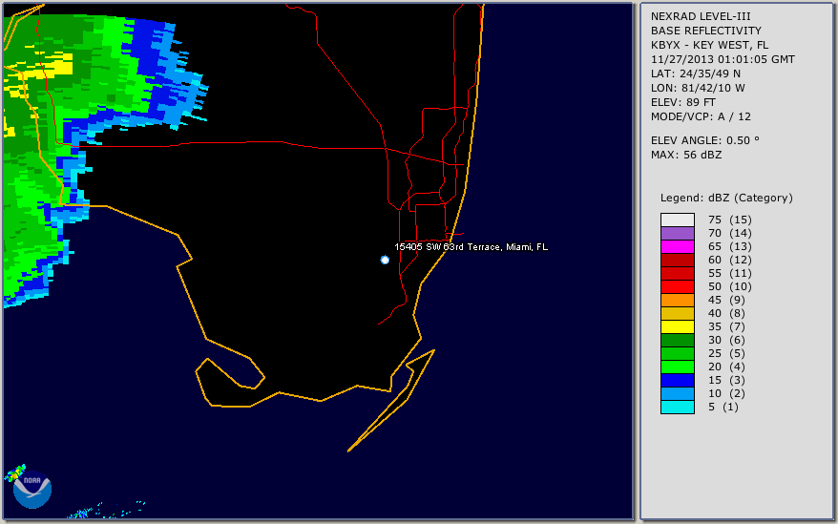Click the 'BASE REFLECTIVITY' product label
The width and height of the screenshot is (838, 524).
[x=706, y=31]
